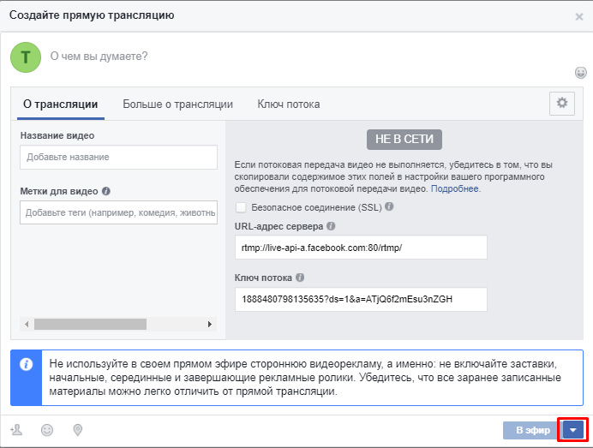Click the video tags input field
The width and height of the screenshot is (593, 448).
[x=118, y=212]
